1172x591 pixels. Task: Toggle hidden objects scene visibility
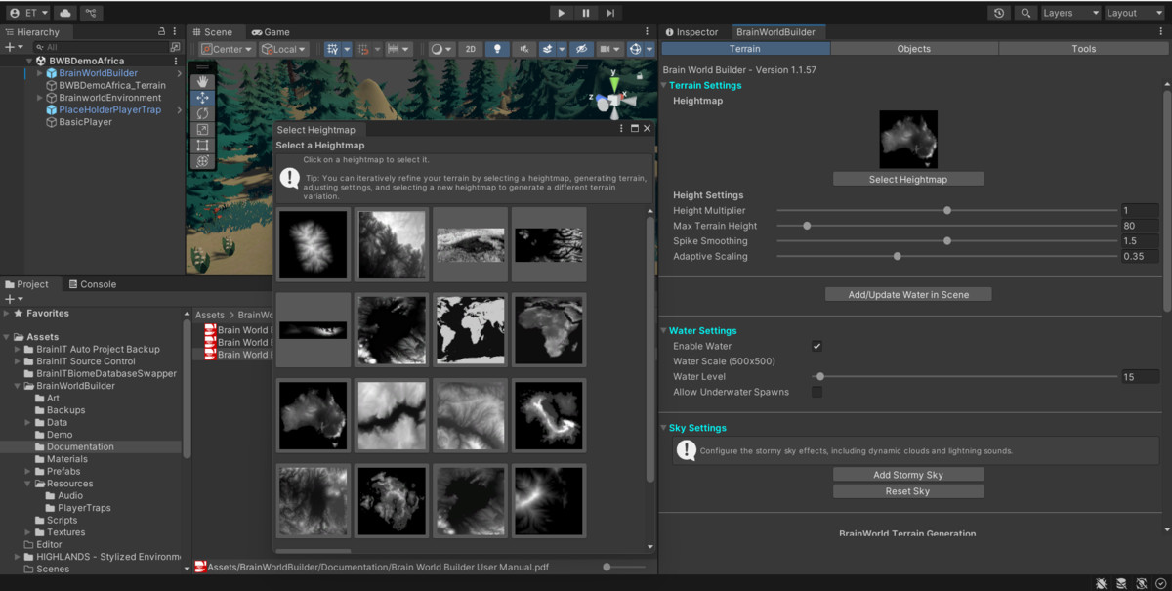[x=581, y=49]
